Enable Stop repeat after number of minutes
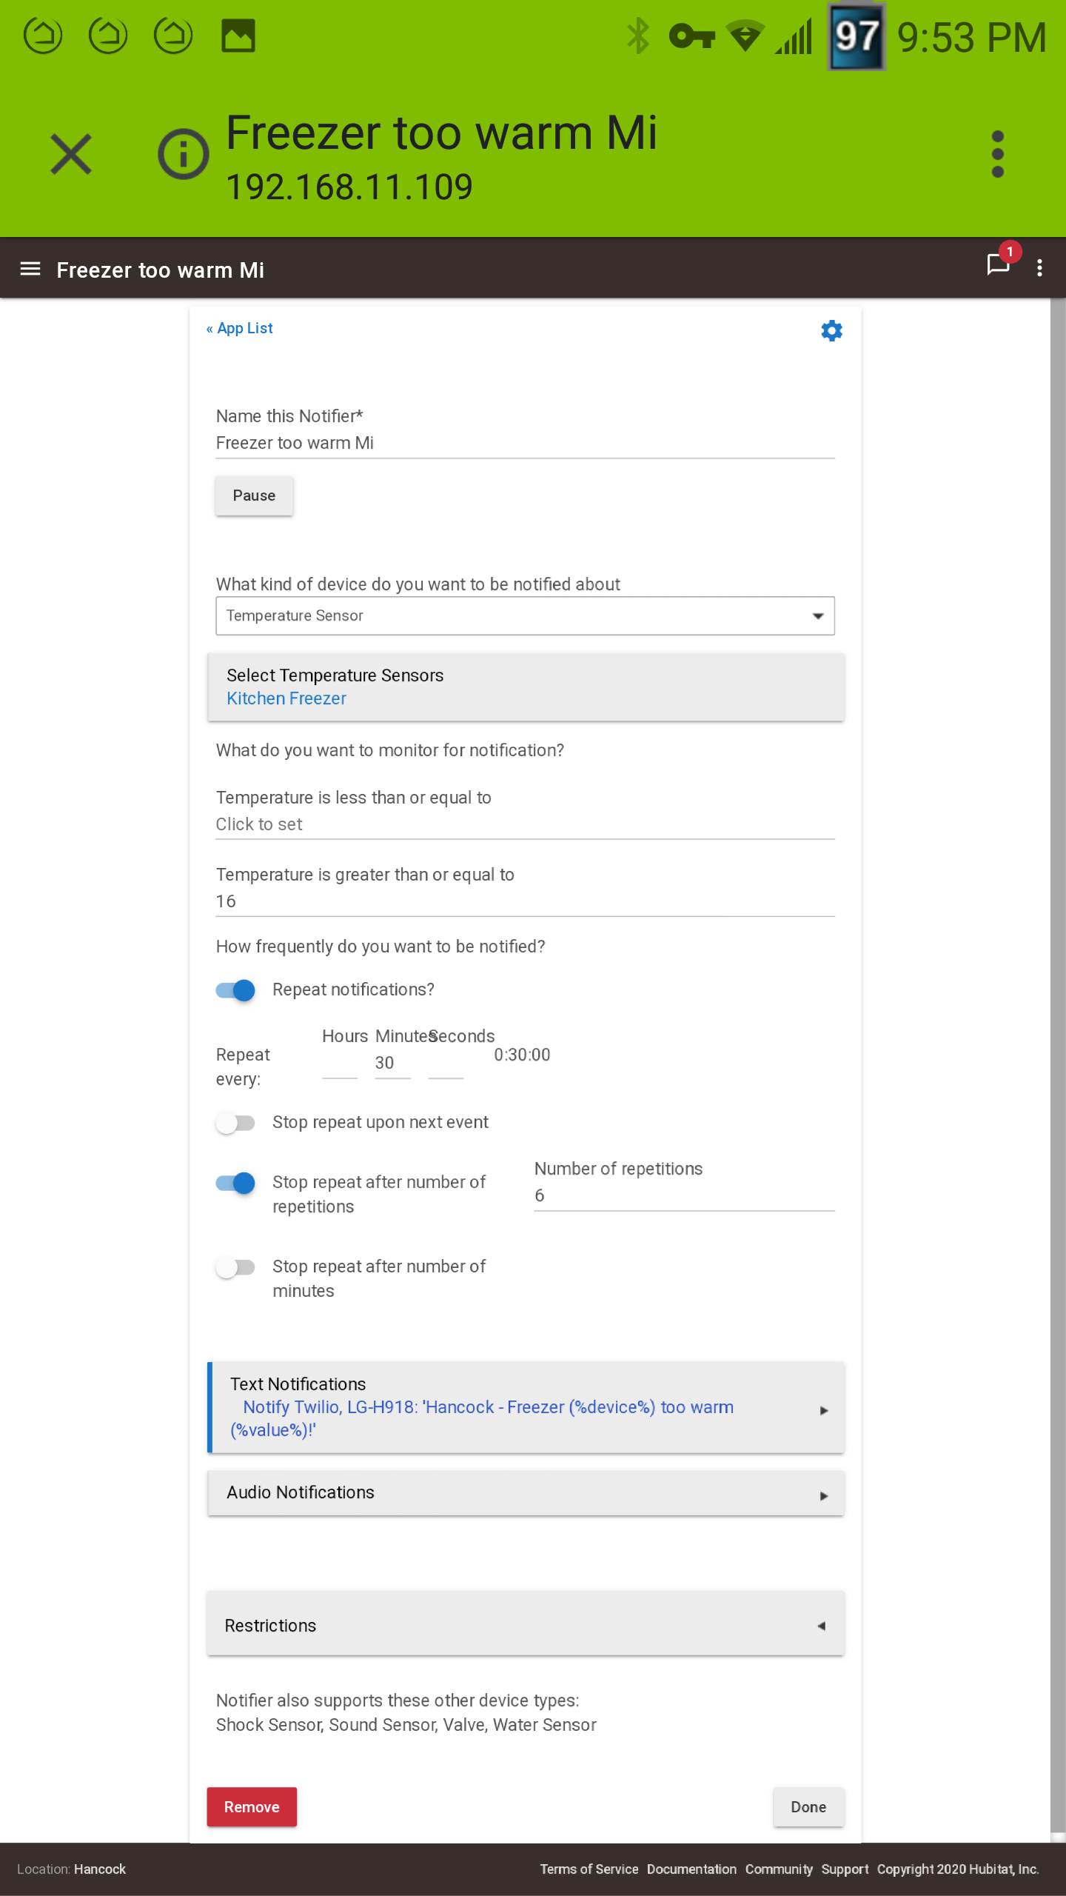 235,1267
